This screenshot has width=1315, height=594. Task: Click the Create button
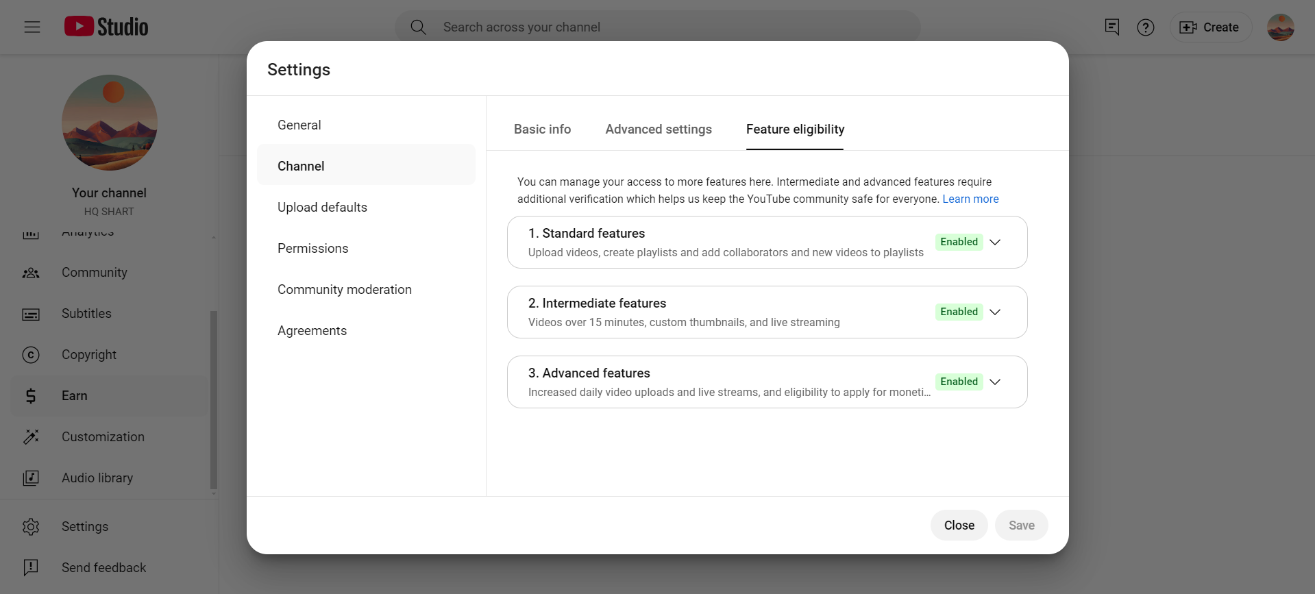coord(1209,27)
